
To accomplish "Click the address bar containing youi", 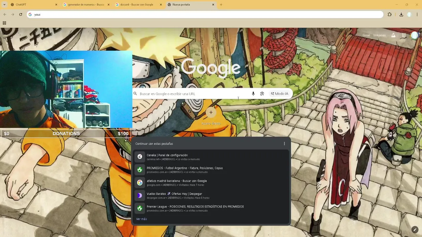I will [205, 14].
